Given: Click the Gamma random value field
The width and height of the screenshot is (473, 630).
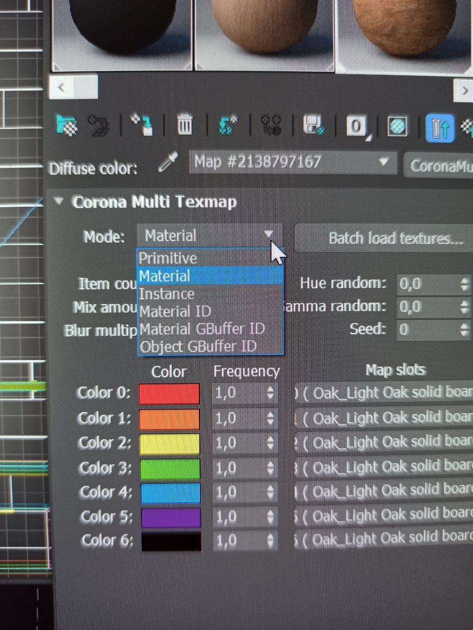Looking at the screenshot, I should 428,307.
